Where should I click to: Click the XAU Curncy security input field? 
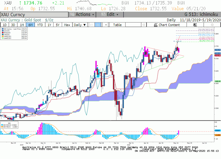pyautogui.click(x=34, y=15)
